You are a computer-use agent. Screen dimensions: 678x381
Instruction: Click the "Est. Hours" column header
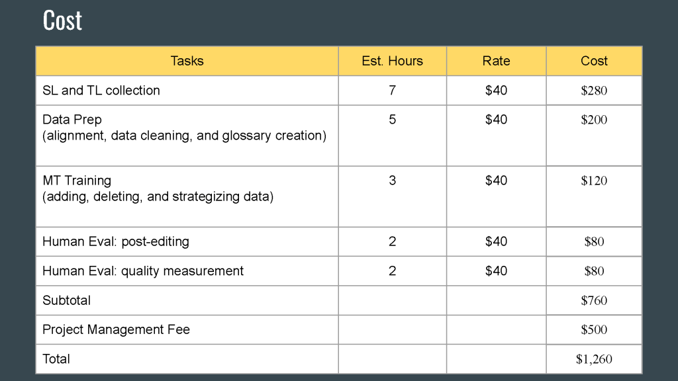pos(392,61)
